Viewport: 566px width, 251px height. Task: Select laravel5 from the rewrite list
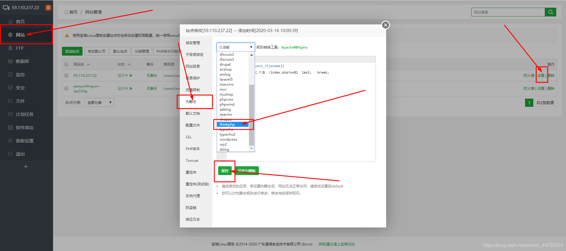(233, 79)
